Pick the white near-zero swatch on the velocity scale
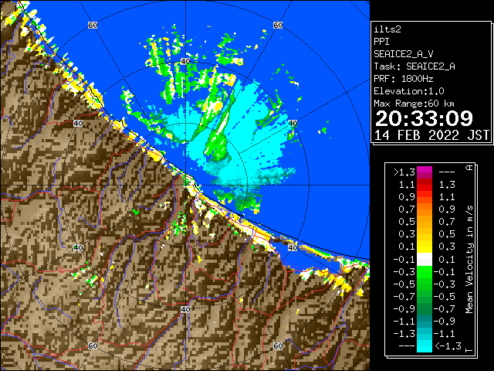This screenshot has height=371, width=494. pos(425,260)
